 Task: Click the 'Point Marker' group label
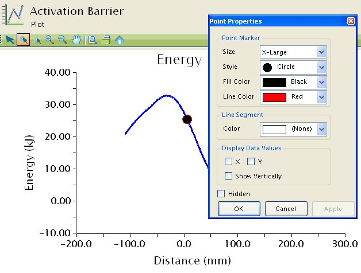[241, 38]
